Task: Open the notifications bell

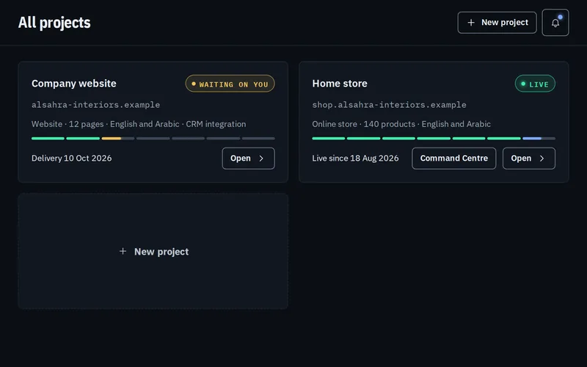Action: point(555,23)
